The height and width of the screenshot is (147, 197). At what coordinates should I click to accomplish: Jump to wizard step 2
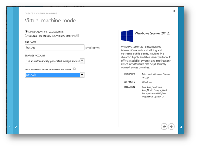(x=16, y=127)
